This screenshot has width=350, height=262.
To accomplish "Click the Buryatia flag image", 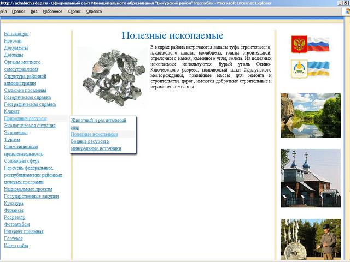I will click(x=318, y=69).
